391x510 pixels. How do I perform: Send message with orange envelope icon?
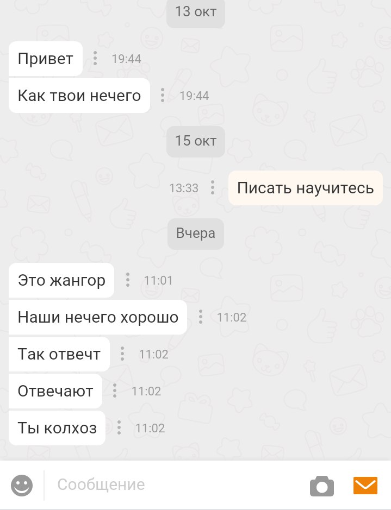[365, 485]
